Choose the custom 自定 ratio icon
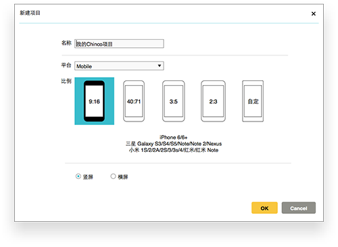The height and width of the screenshot is (247, 338). (x=253, y=101)
